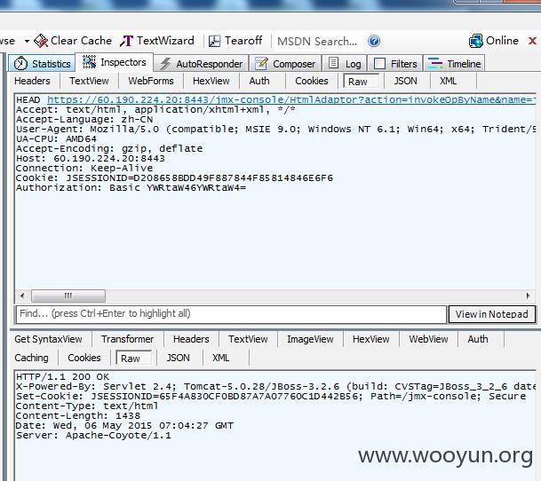
Task: Select request Auth inspector tab
Action: [259, 81]
